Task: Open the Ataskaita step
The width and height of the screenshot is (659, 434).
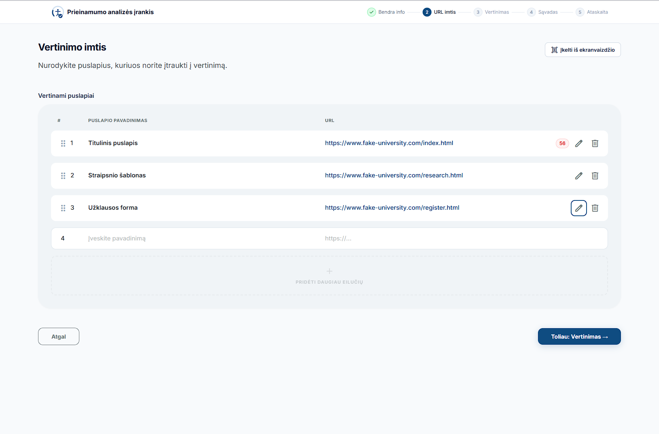Action: click(592, 12)
